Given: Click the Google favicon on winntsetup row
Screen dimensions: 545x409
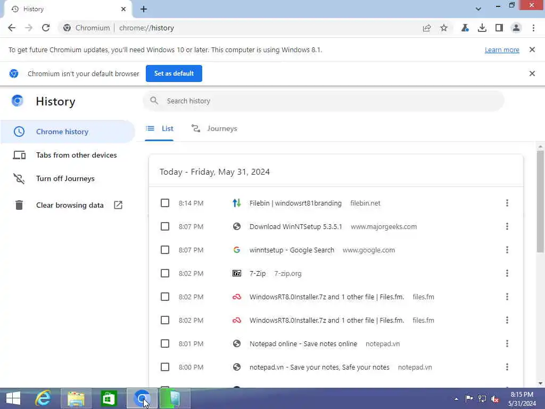Looking at the screenshot, I should 237,250.
